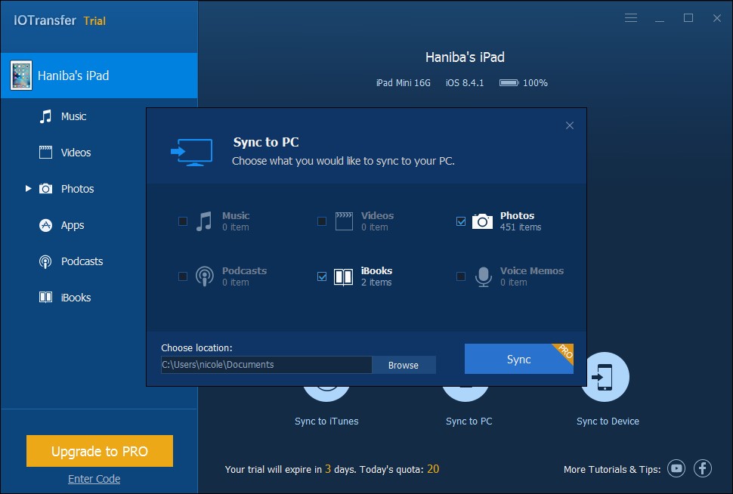This screenshot has height=494, width=733.
Task: Click the dialog Photos camera icon
Action: click(482, 221)
